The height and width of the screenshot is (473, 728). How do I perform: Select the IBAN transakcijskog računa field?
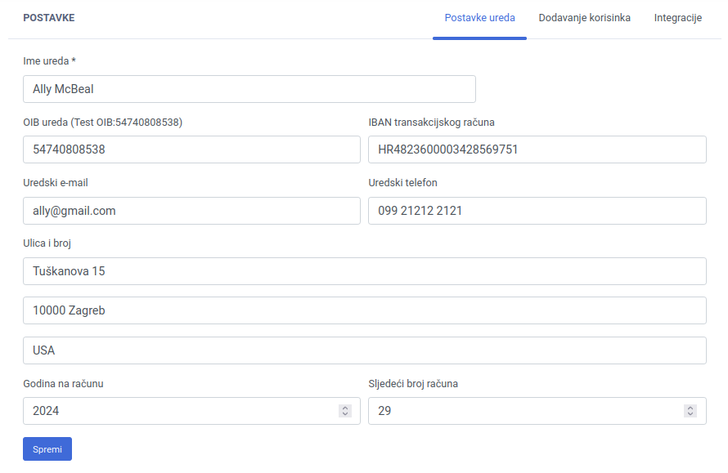click(x=537, y=149)
